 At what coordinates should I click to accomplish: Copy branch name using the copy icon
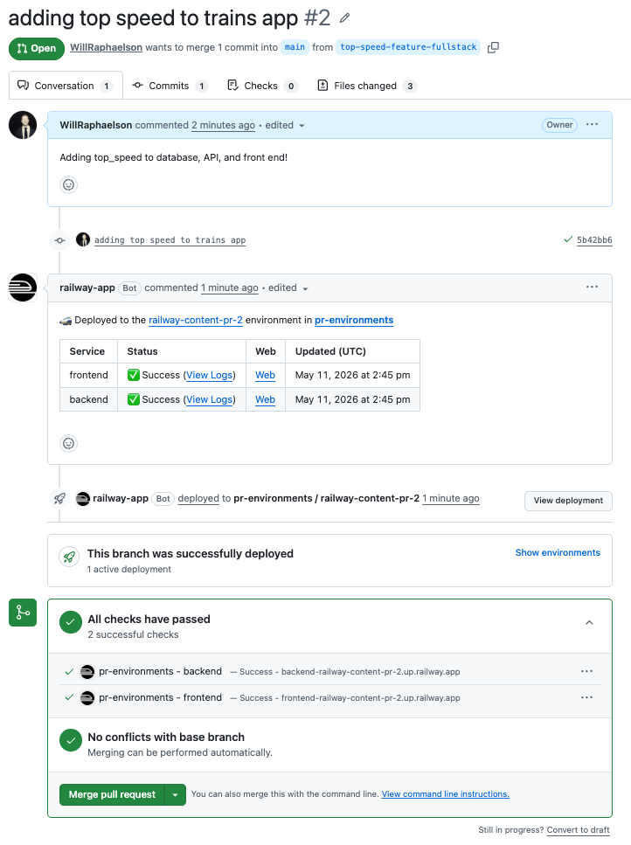493,47
